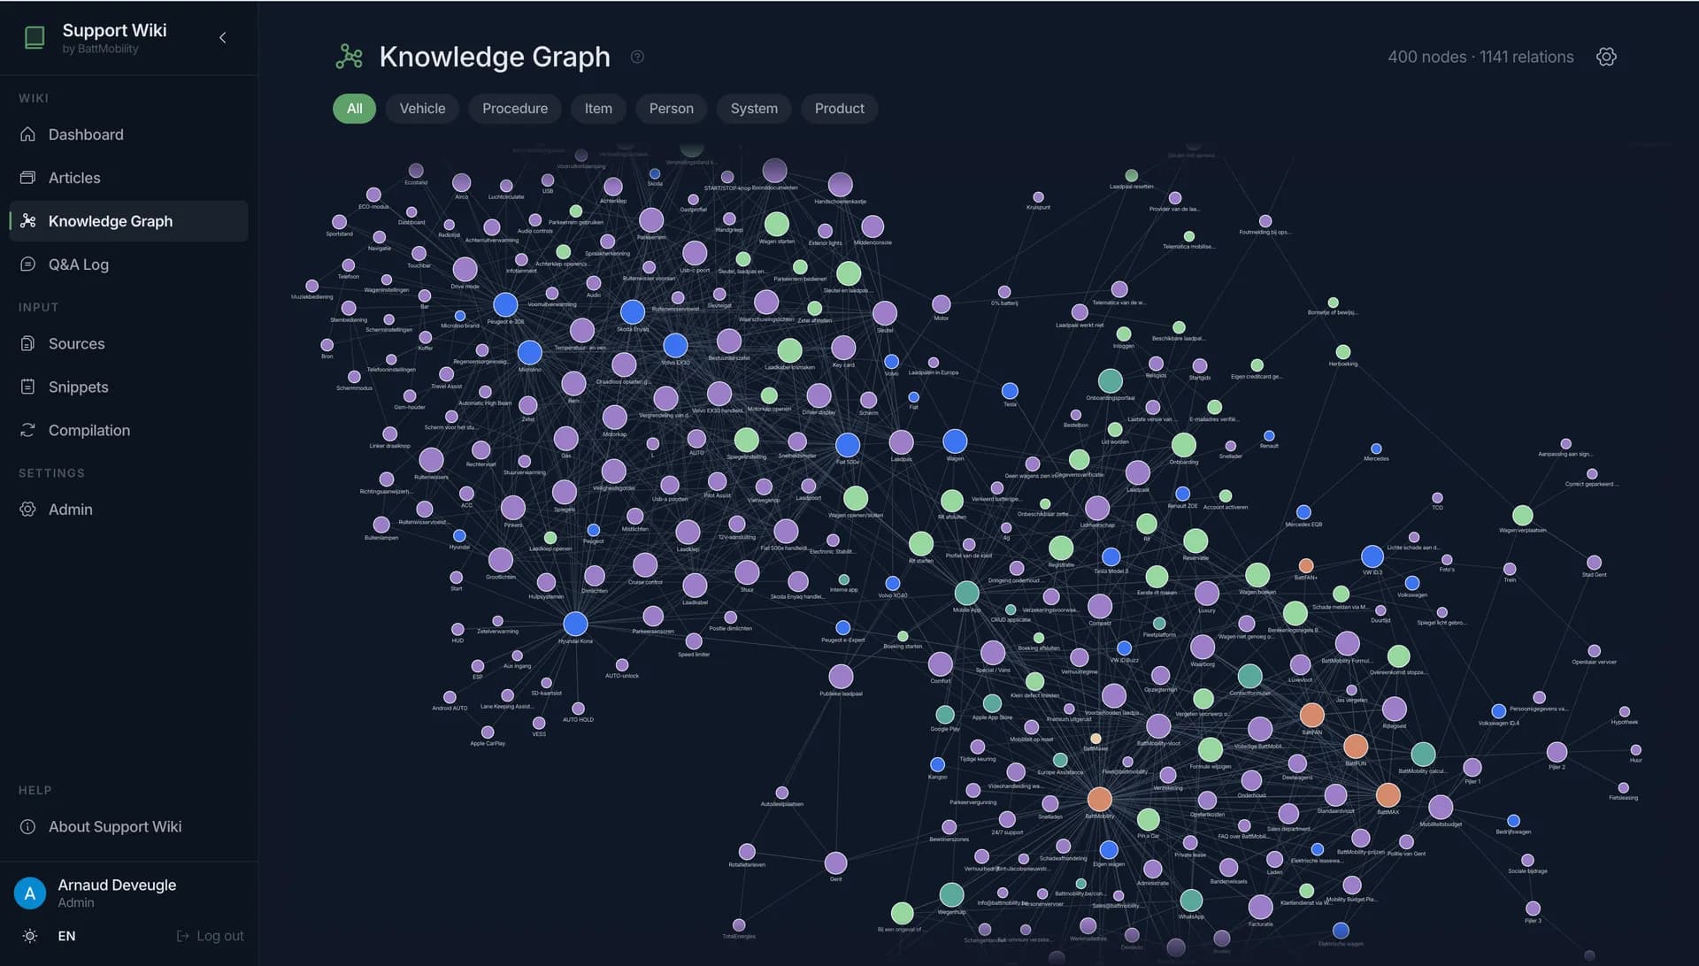Switch language with the EN selector

pos(66,936)
